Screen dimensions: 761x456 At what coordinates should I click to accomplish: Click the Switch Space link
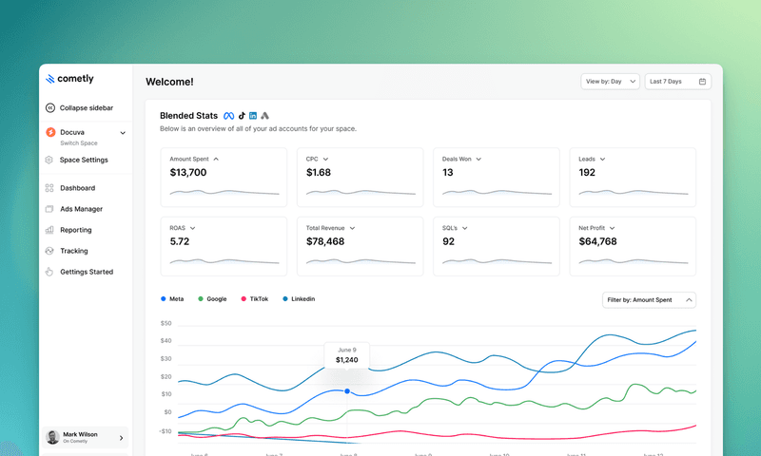(x=79, y=143)
